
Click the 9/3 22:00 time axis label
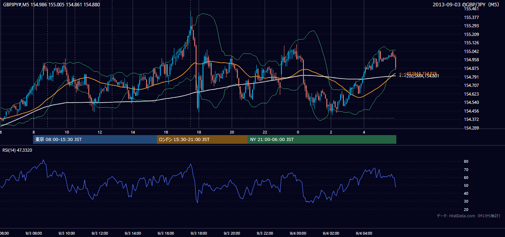click(265, 233)
